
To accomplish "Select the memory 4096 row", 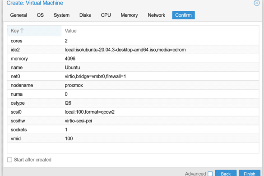I will click(x=133, y=59).
